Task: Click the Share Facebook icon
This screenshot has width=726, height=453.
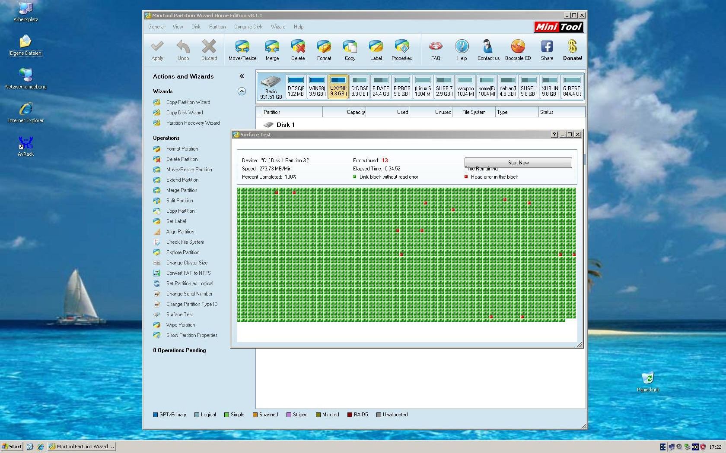Action: [x=547, y=50]
